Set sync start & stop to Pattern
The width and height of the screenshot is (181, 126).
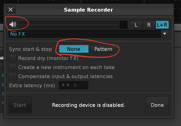(x=103, y=49)
